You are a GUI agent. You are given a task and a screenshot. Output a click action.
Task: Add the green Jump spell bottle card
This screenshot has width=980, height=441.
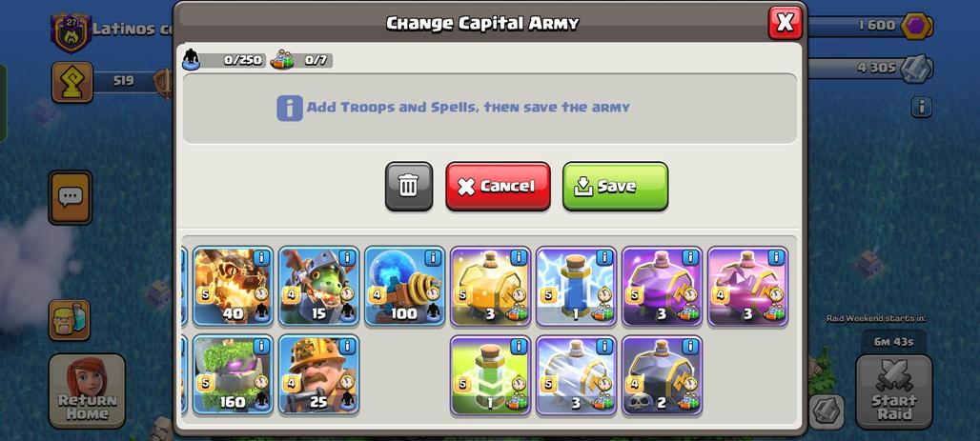pyautogui.click(x=490, y=374)
